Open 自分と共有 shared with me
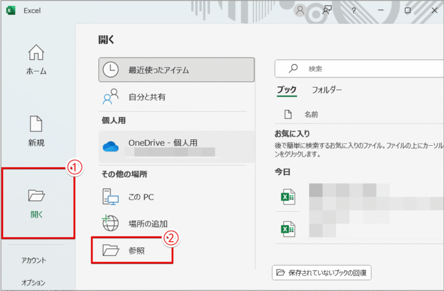 pos(176,97)
